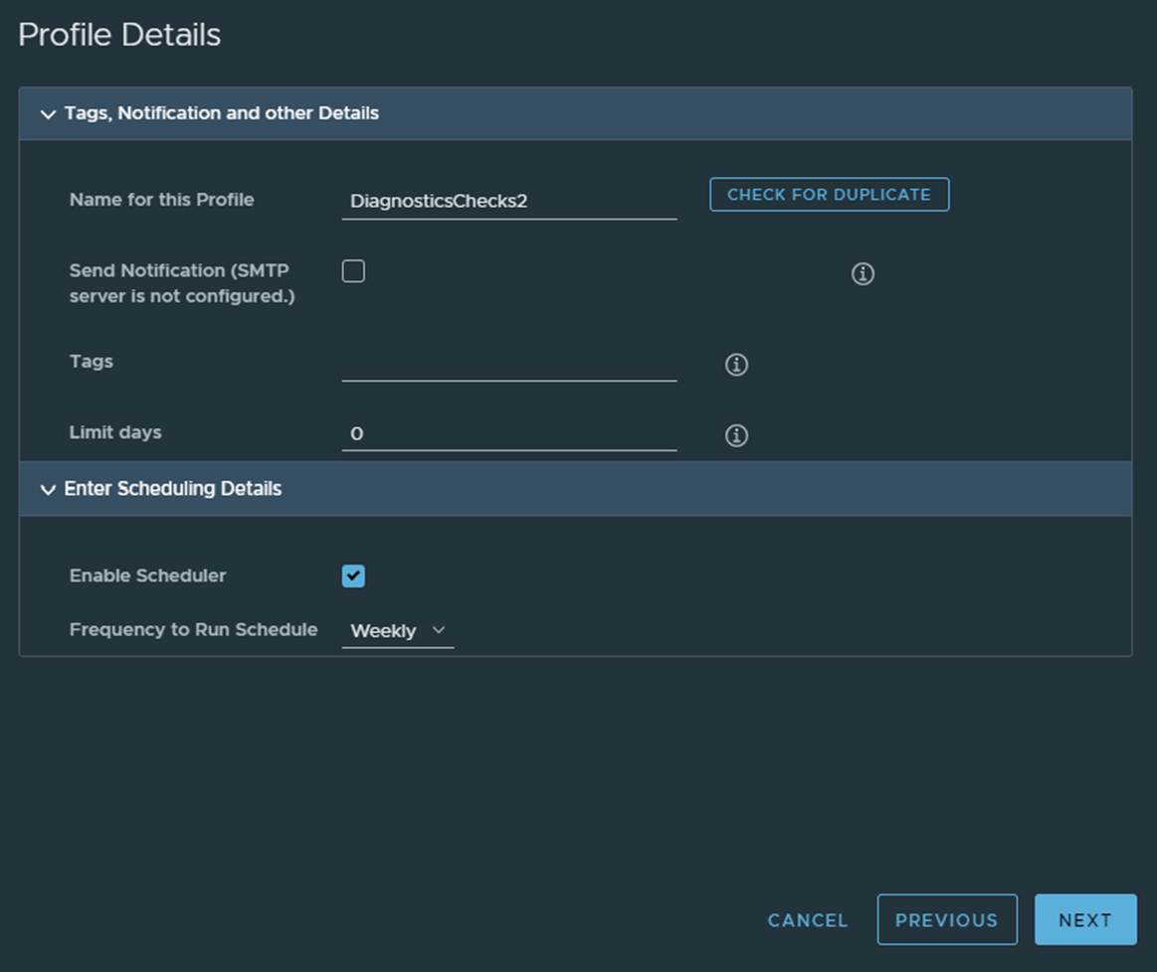Open the Weekly frequency dropdown
Viewport: 1157px width, 972px height.
coord(397,631)
